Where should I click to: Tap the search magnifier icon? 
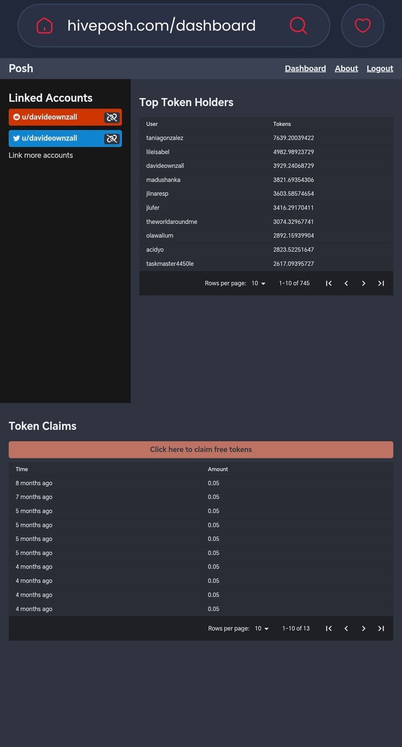click(298, 26)
